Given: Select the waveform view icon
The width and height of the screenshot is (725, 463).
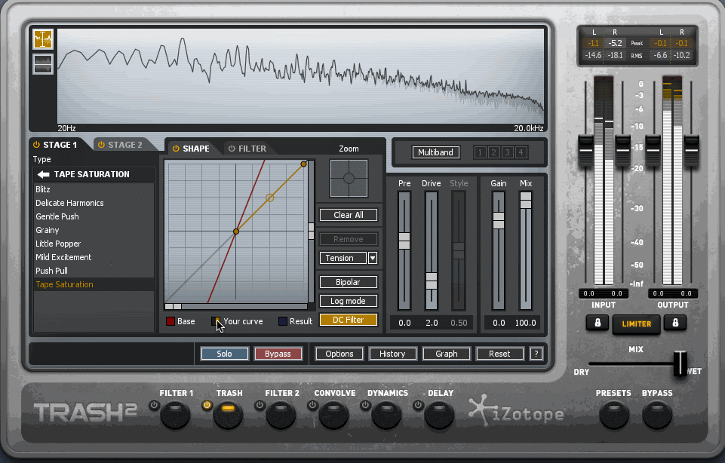Looking at the screenshot, I should click(42, 64).
